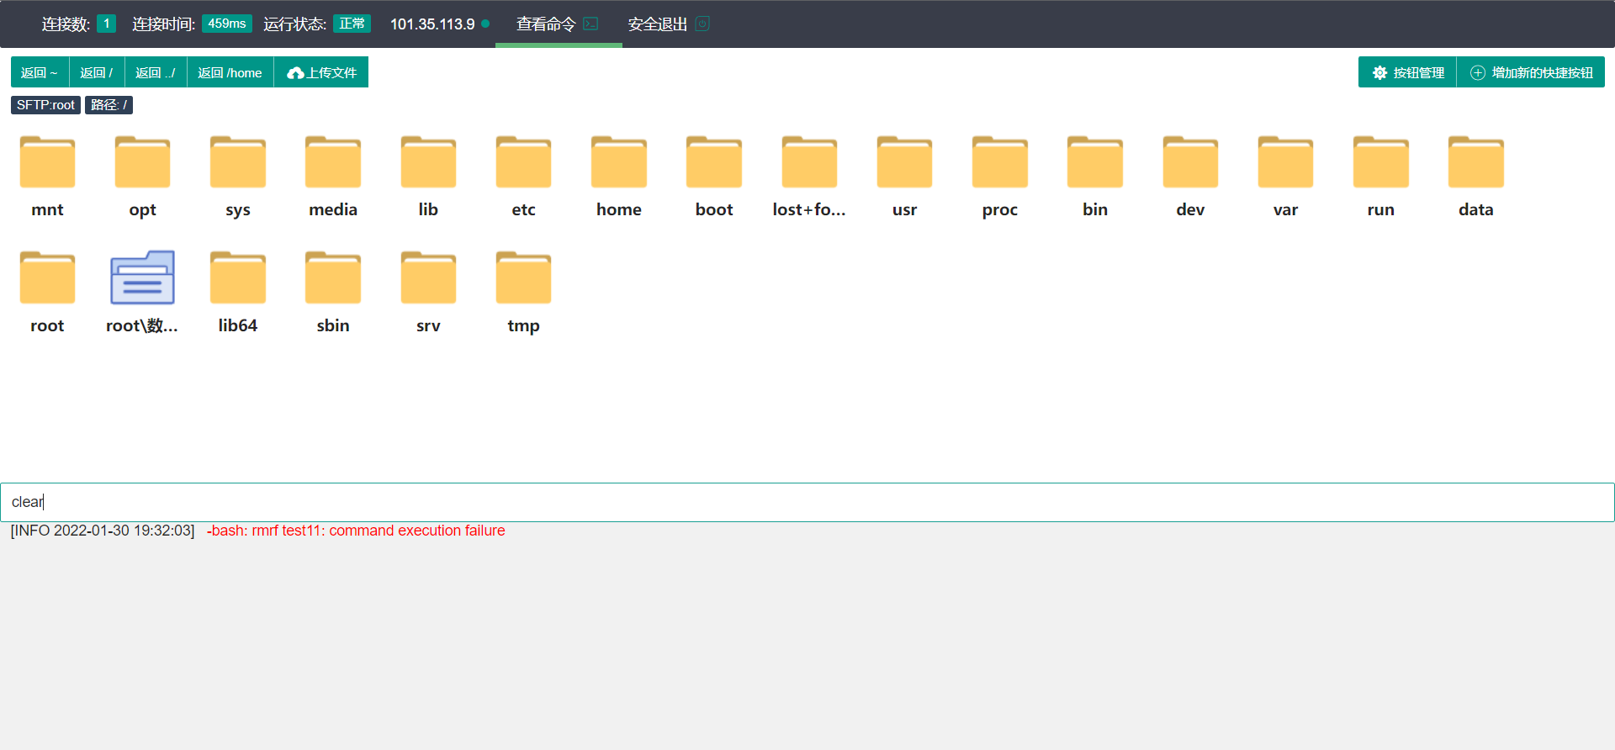Select the bash command execution failure message

click(x=356, y=531)
